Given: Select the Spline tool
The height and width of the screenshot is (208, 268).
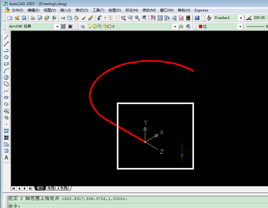Looking at the screenshot, I should click(x=6, y=91).
